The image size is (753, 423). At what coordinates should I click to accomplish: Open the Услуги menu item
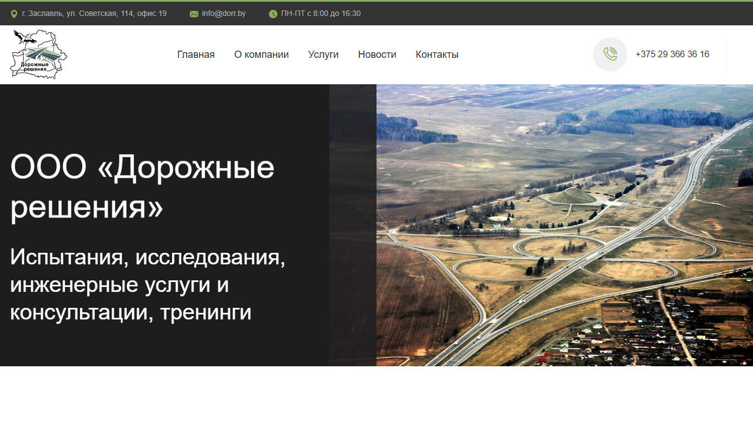tap(324, 55)
